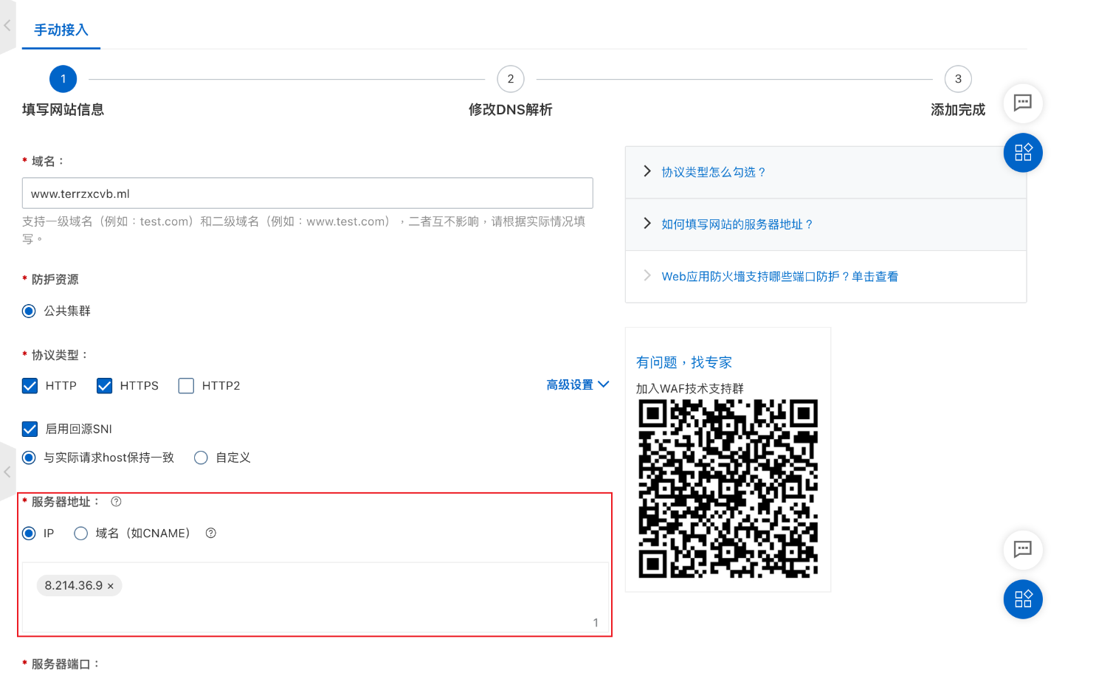Viewport: 1110px width, 676px height.
Task: Enable the HTTP2 protocol checkbox
Action: tap(186, 386)
